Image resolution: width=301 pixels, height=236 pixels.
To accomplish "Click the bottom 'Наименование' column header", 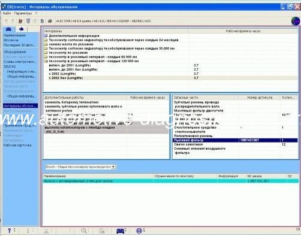I will click(98, 176).
